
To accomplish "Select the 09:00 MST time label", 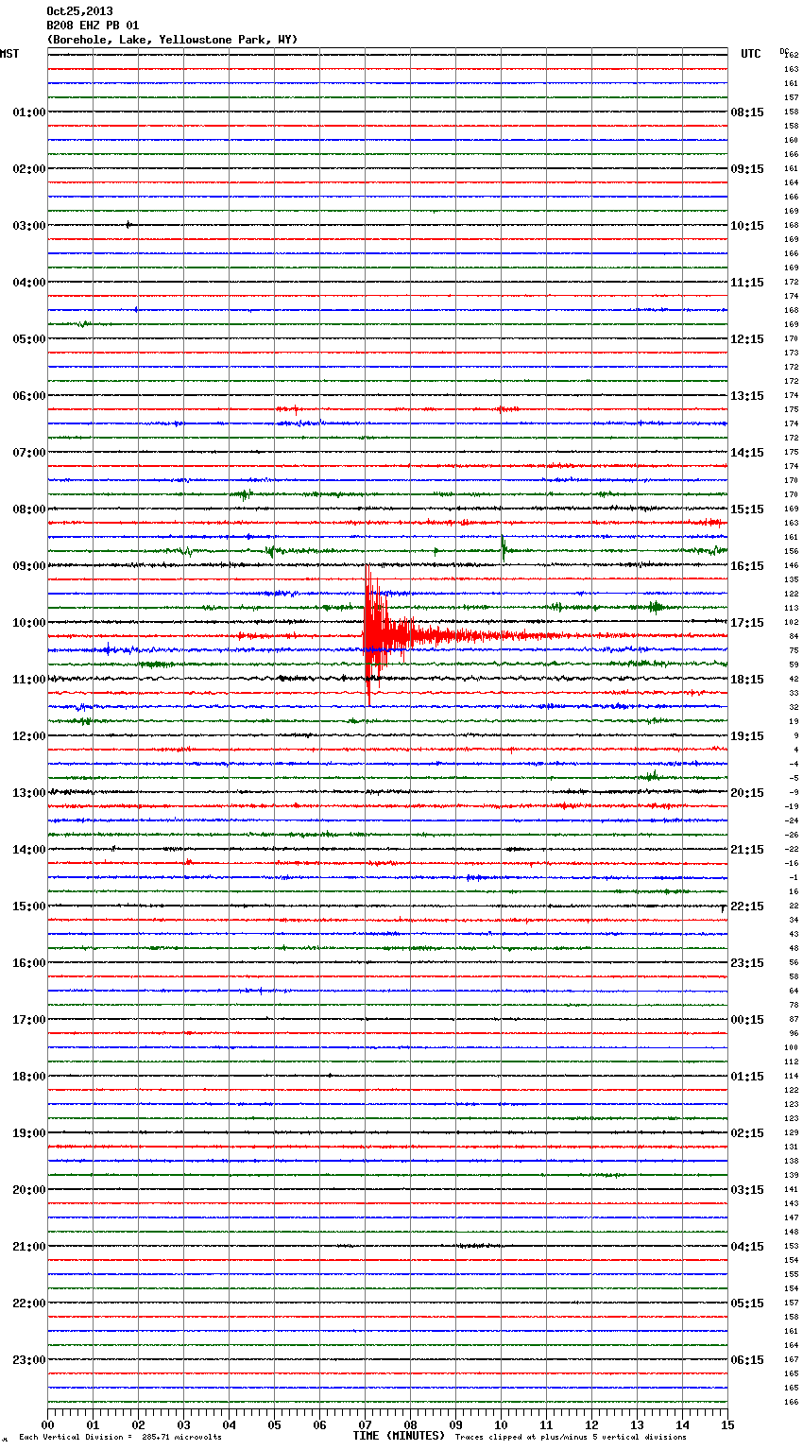I will [29, 566].
